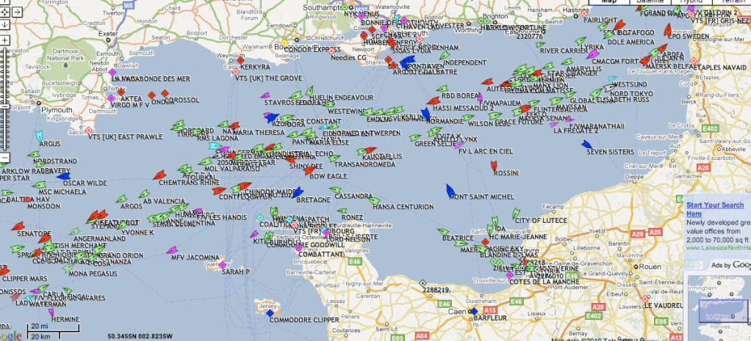Click the green NORDSTRAND ship marker
This screenshot has width=751, height=341.
34,155
